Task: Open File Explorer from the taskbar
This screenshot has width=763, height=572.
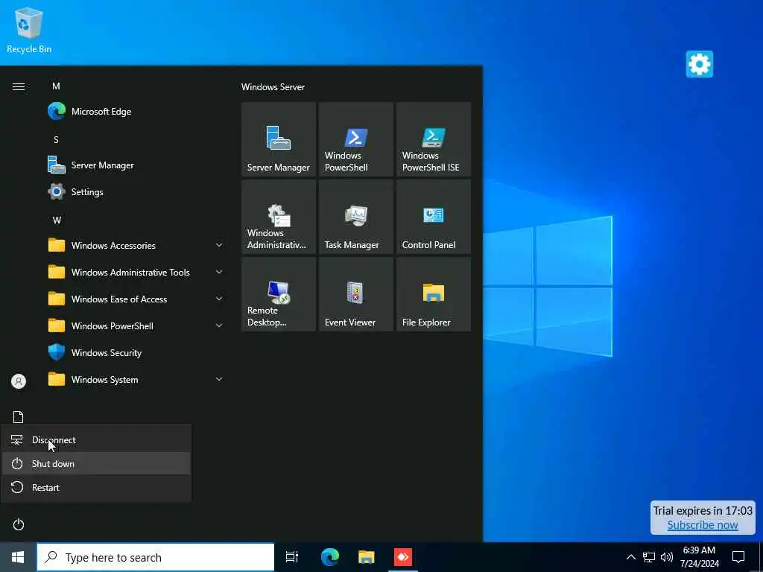Action: click(x=367, y=557)
